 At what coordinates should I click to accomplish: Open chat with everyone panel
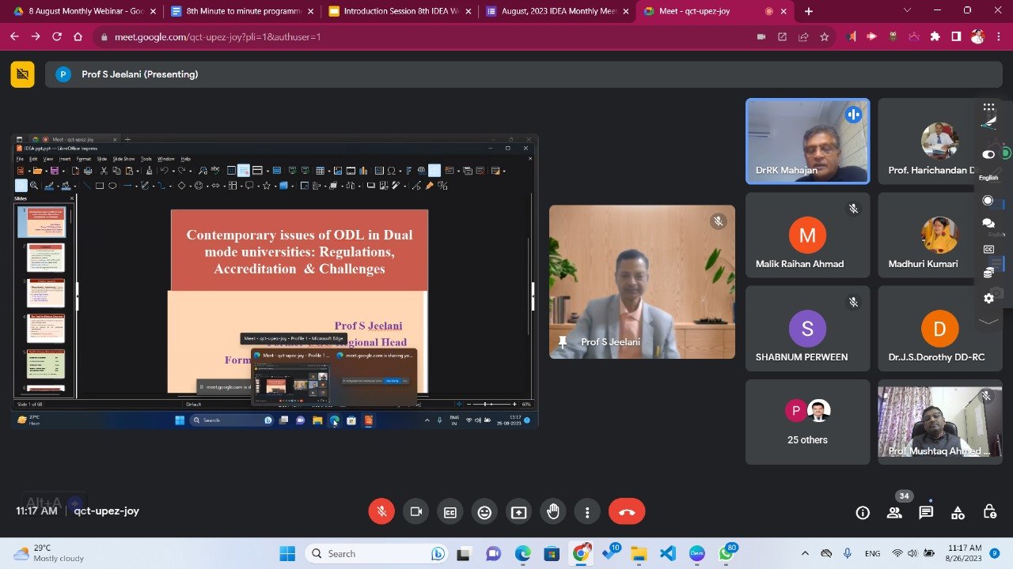tap(926, 512)
